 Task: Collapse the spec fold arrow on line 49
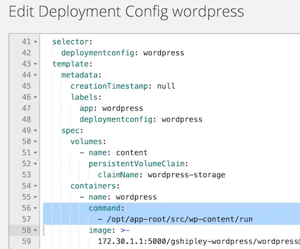35,130
